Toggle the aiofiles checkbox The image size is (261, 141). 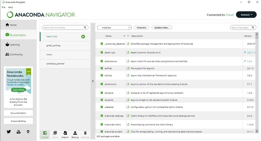[102, 68]
